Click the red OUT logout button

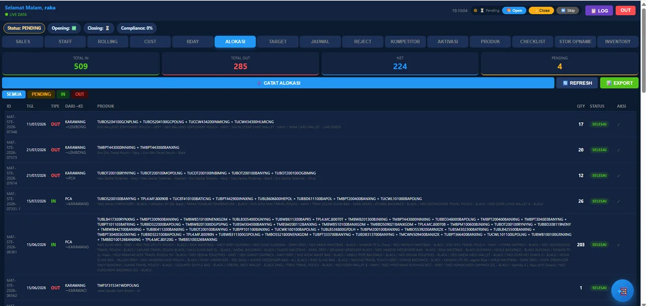click(x=625, y=11)
